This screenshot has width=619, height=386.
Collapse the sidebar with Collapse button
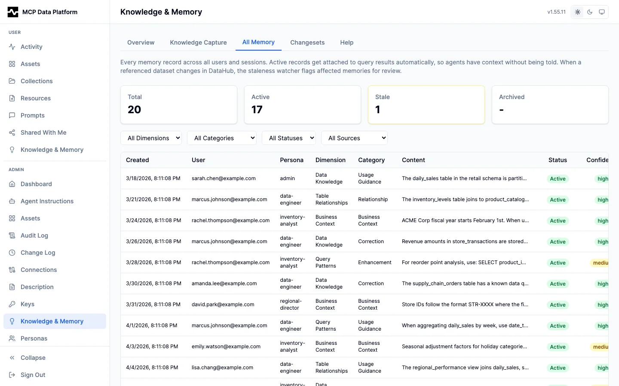33,358
